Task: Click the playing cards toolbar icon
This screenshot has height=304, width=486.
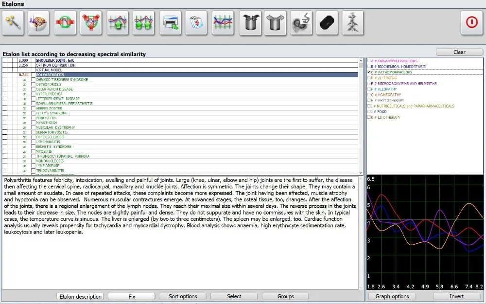Action: tap(197, 23)
